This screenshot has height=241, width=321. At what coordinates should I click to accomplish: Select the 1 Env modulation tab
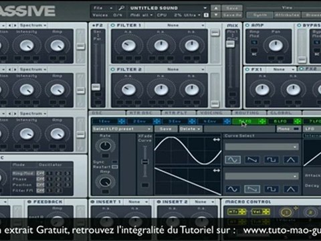(105, 121)
